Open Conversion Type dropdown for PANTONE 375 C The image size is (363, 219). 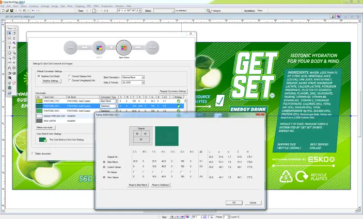(x=109, y=101)
